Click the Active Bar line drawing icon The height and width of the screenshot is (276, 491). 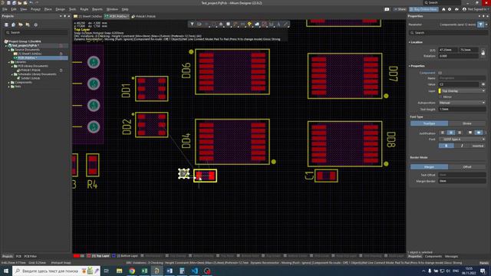pyautogui.click(x=285, y=24)
